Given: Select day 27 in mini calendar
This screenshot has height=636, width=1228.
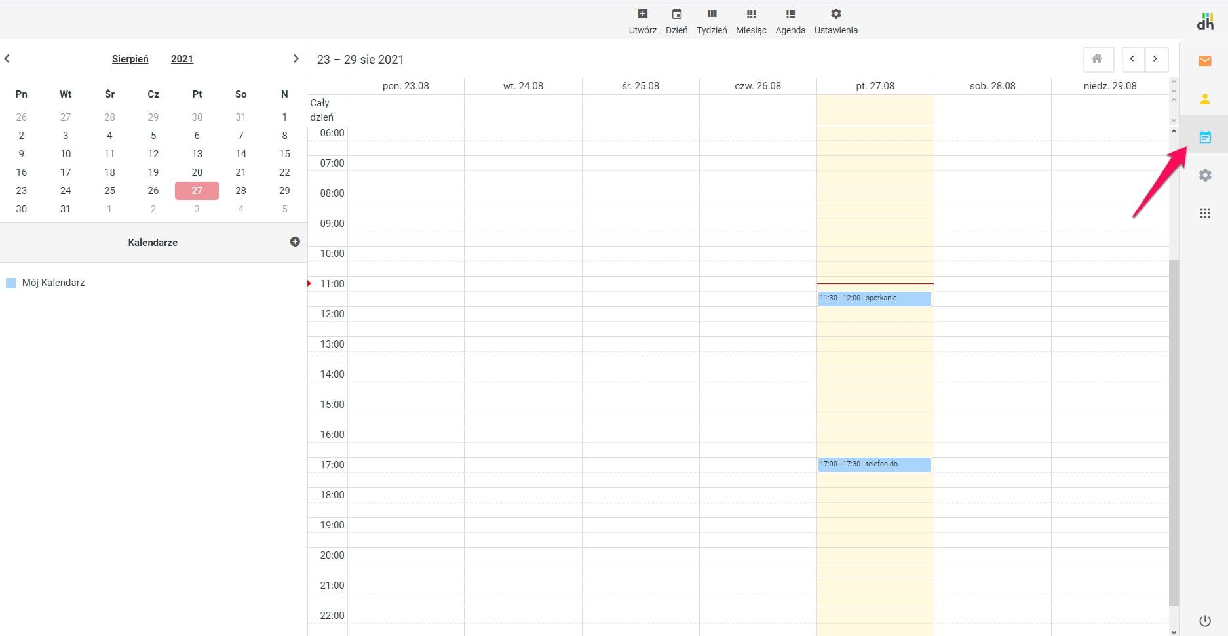Looking at the screenshot, I should tap(197, 191).
